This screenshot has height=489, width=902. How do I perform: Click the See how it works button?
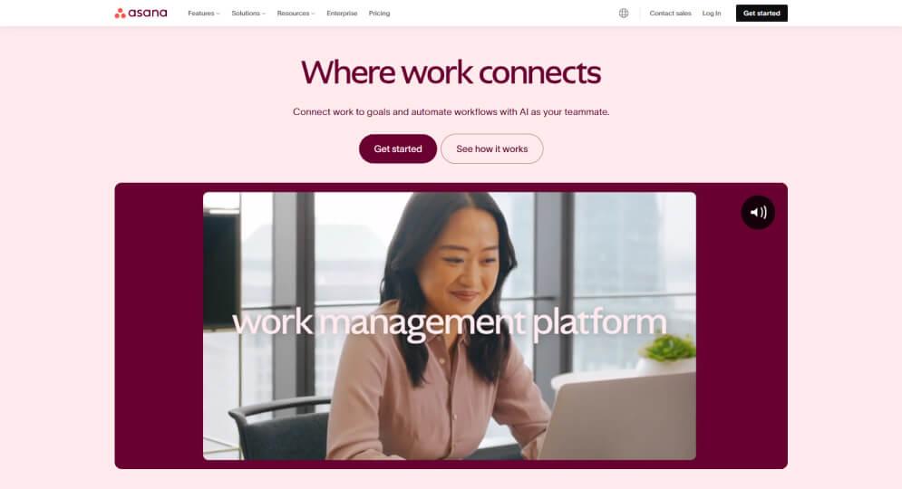coord(492,149)
